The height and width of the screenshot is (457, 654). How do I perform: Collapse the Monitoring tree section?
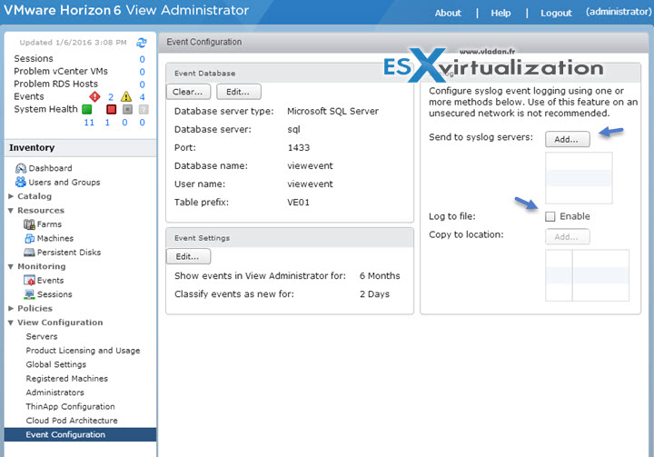point(11,266)
